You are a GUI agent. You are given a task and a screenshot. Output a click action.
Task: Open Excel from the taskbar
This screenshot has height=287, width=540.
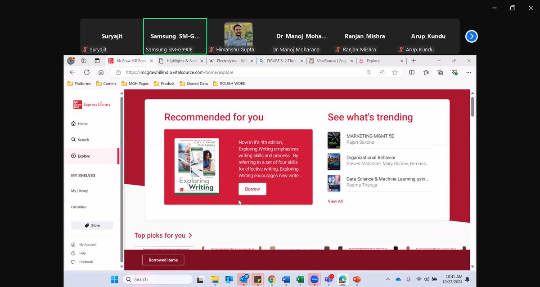[x=300, y=279]
